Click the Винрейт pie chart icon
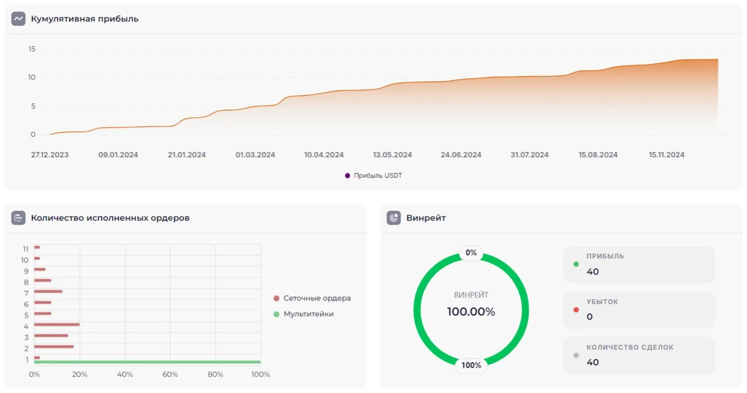 394,218
